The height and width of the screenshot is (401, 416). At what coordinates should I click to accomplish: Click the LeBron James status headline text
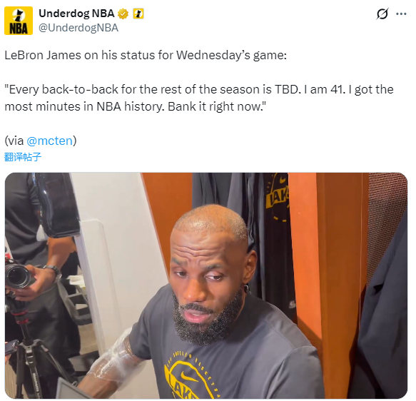[x=146, y=56]
